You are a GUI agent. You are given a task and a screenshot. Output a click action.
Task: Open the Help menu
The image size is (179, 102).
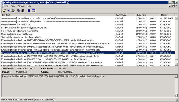pos(29,6)
